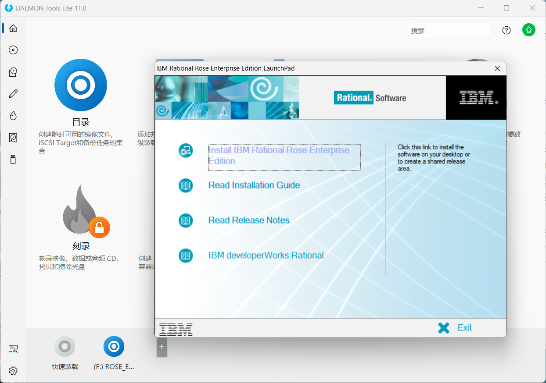This screenshot has height=383, width=546.
Task: Maximize the DAEMON Tools Lite window
Action: pyautogui.click(x=506, y=8)
